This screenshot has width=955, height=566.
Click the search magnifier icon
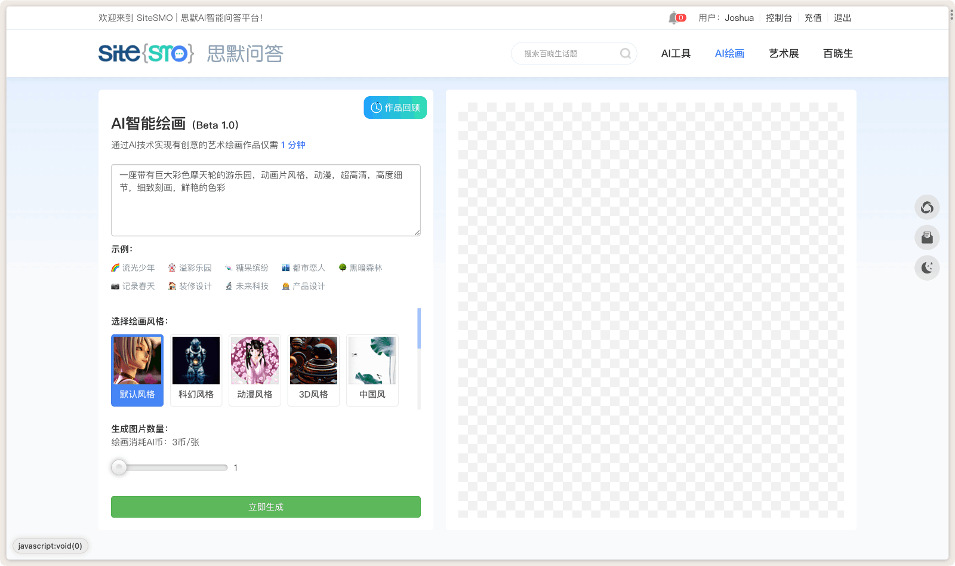point(624,53)
